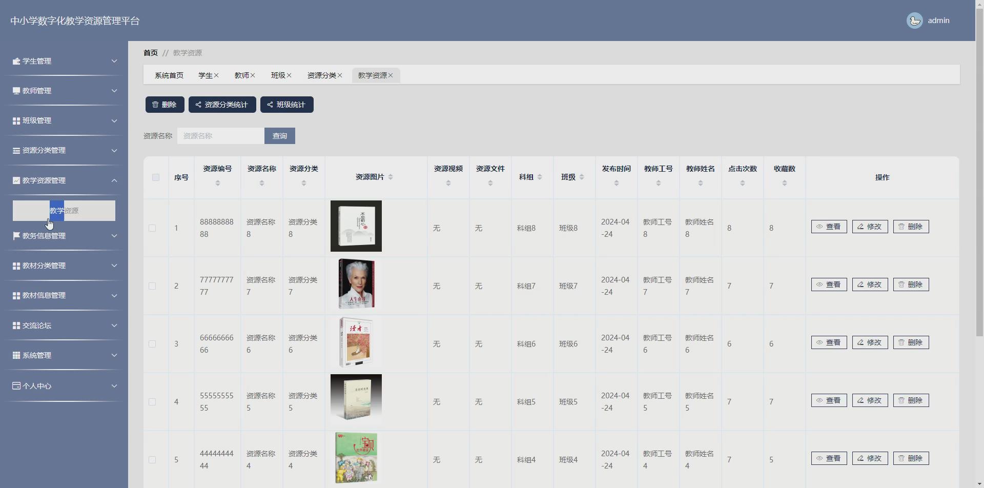Open 班级统计 statistics
This screenshot has height=488, width=984.
tap(287, 105)
